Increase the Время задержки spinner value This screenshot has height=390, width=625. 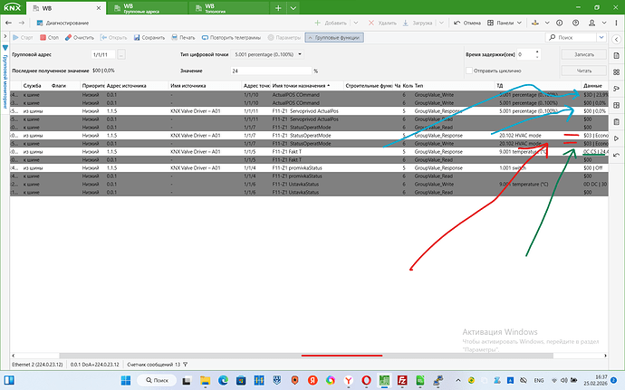point(537,52)
